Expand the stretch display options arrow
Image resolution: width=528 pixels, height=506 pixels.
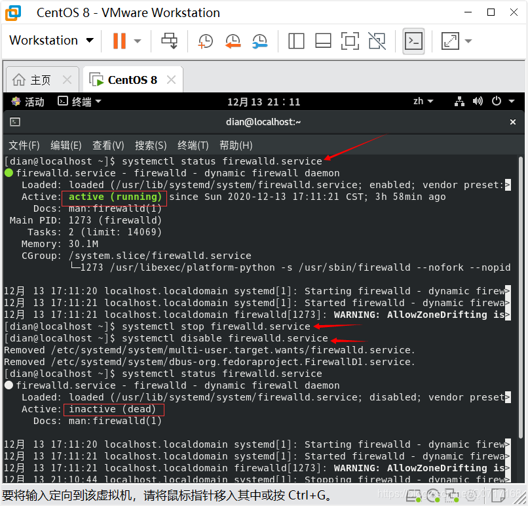468,41
